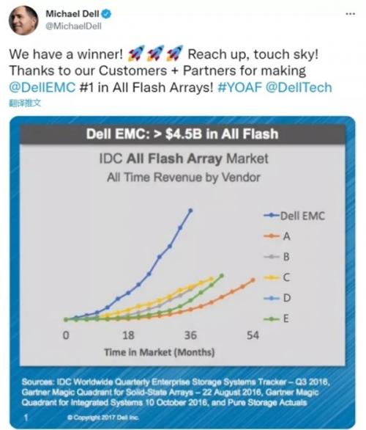
Task: Click the last green vendor E data point
Action: pos(222,276)
